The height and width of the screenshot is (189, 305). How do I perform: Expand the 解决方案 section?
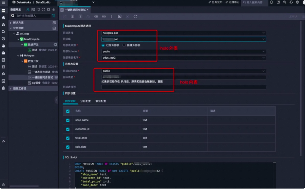[x=11, y=23]
